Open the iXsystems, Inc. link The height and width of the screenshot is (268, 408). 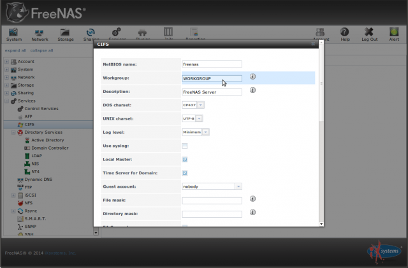point(61,253)
